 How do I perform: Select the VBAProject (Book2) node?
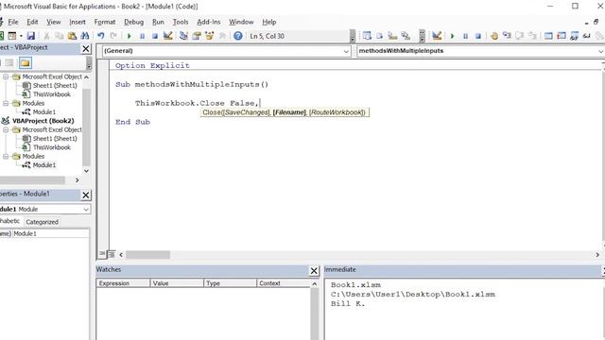point(43,121)
